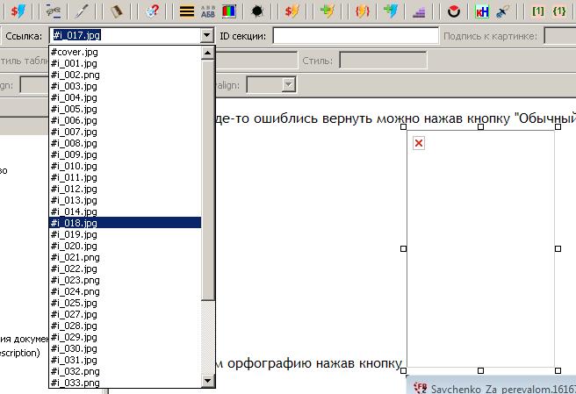Collapse the Ссылка dropdown using its arrow
Viewport: 576px width, 394px height.
[206, 36]
